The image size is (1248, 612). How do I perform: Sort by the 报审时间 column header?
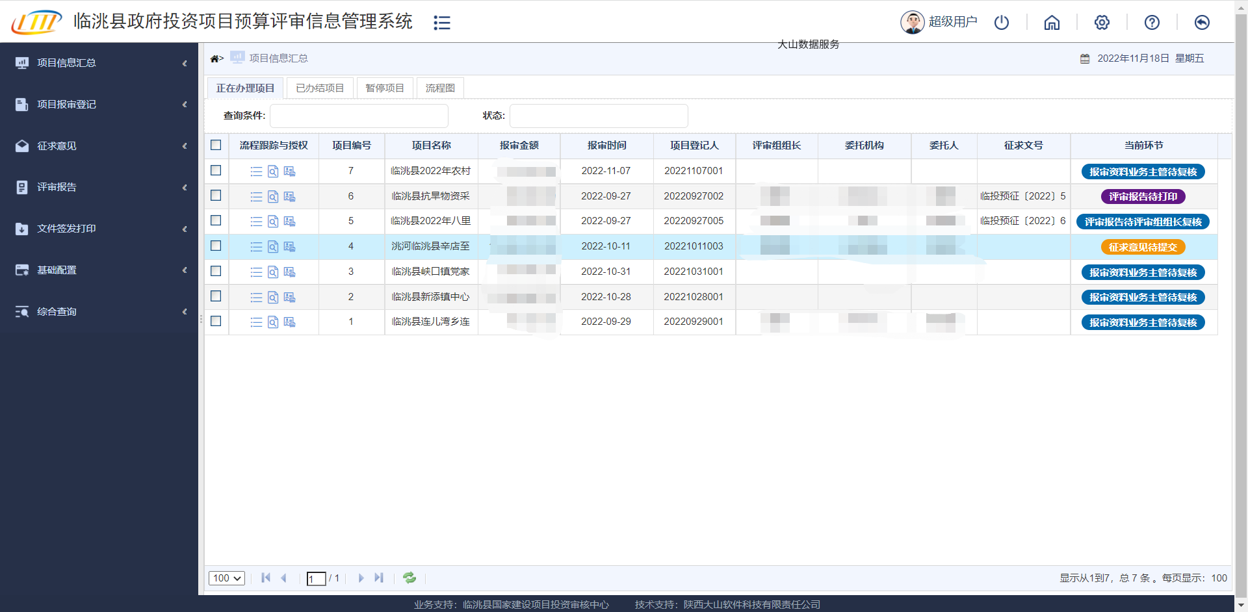[x=606, y=146]
